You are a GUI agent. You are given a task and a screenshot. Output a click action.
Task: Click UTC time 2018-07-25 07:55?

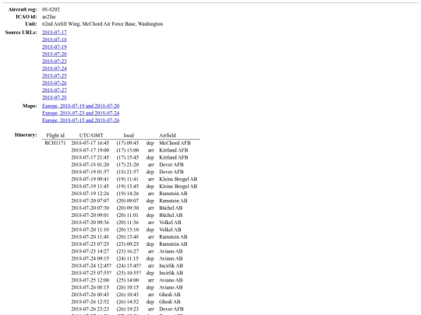[91, 273]
